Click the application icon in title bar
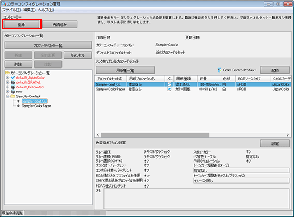 [3, 4]
